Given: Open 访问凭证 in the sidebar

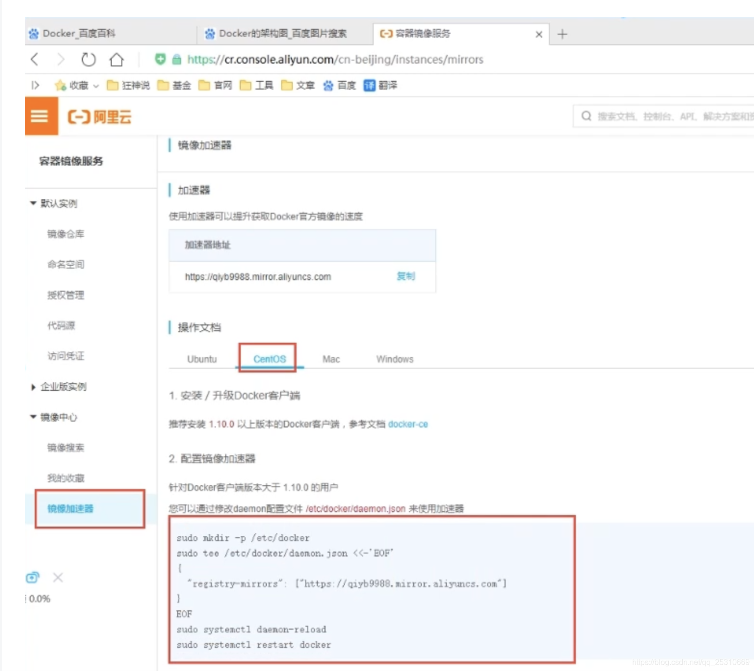Looking at the screenshot, I should (65, 356).
